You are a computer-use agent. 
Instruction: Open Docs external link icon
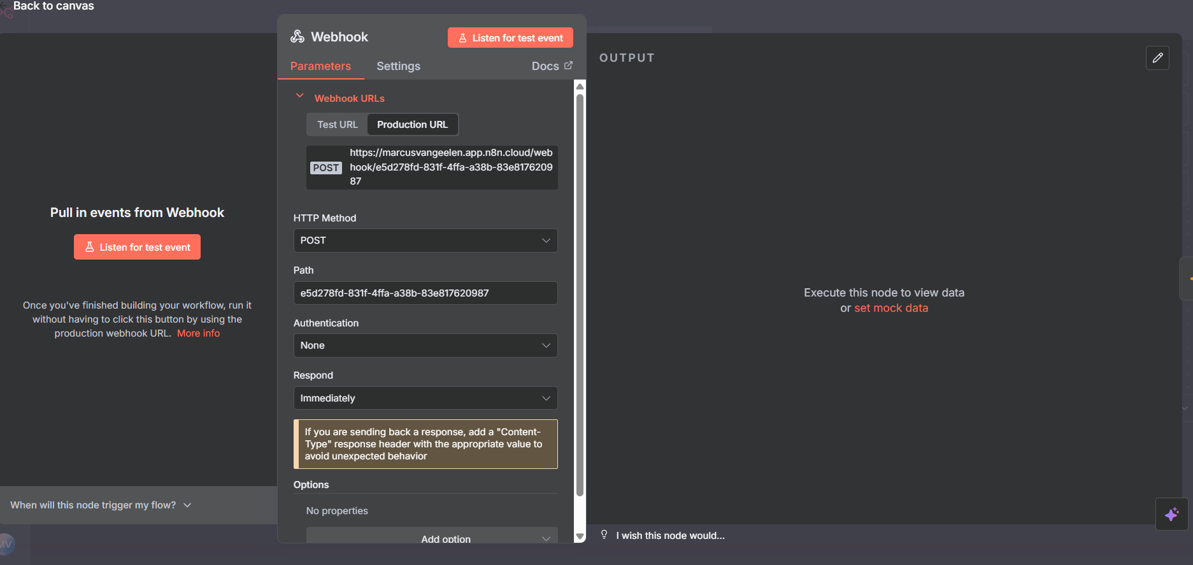pos(569,66)
